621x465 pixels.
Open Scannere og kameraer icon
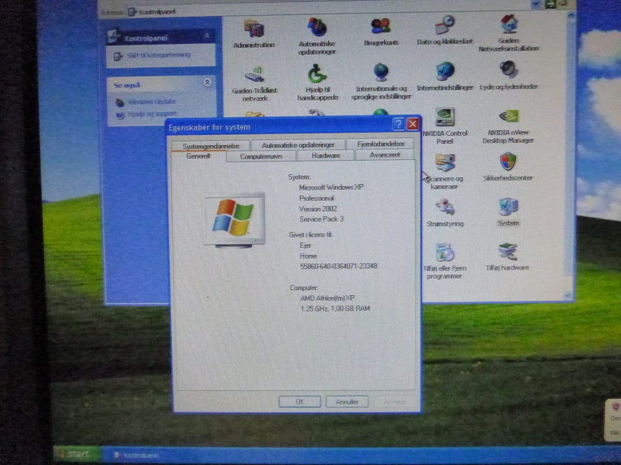[x=444, y=172]
